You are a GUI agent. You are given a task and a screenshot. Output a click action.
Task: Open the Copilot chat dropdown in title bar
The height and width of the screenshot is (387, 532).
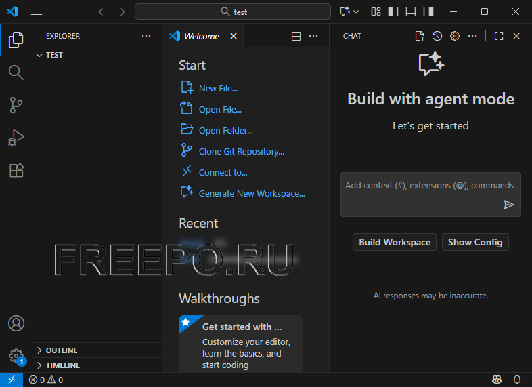coord(349,12)
